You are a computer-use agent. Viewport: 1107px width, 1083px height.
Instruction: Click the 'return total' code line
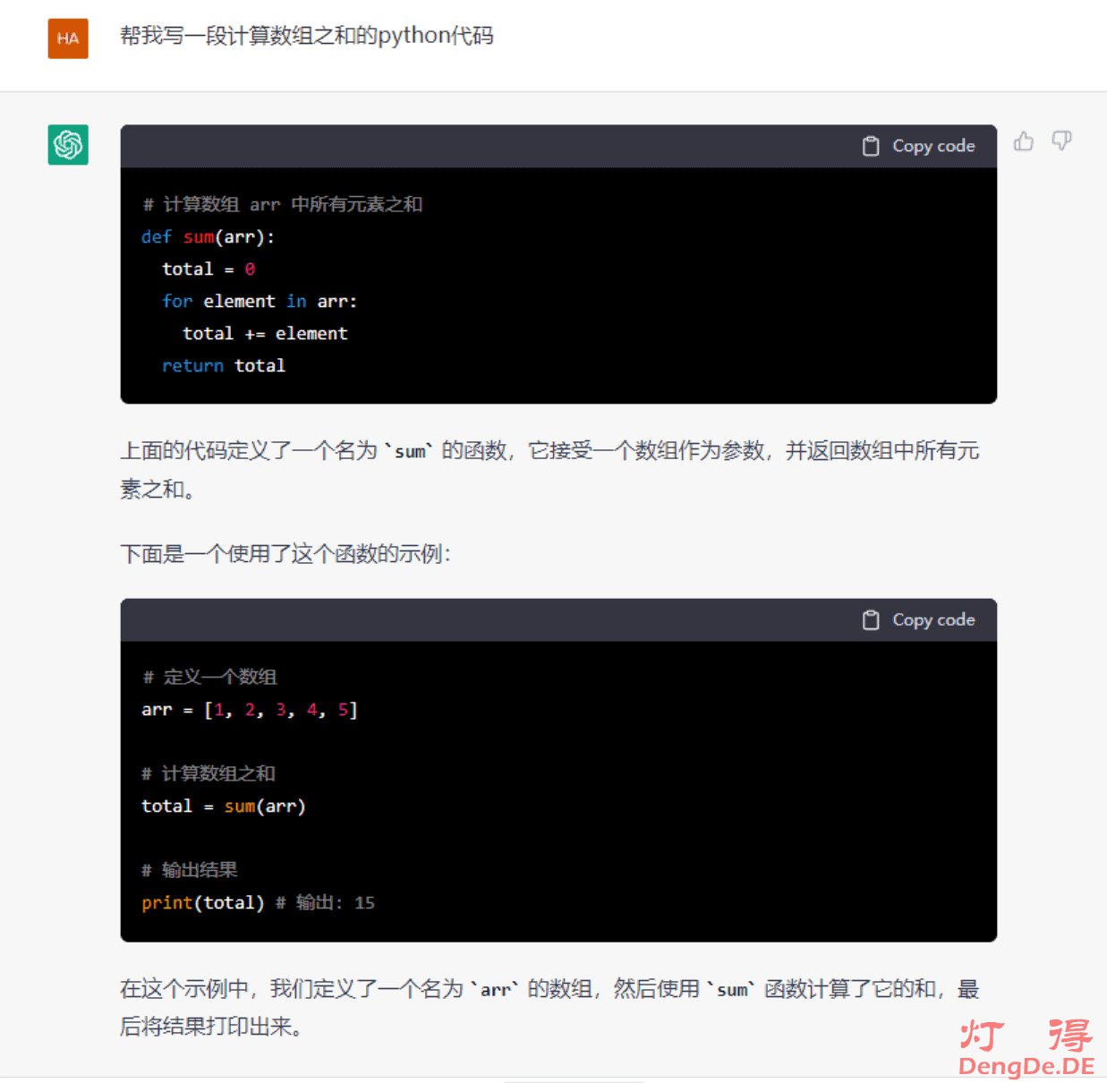[x=224, y=366]
